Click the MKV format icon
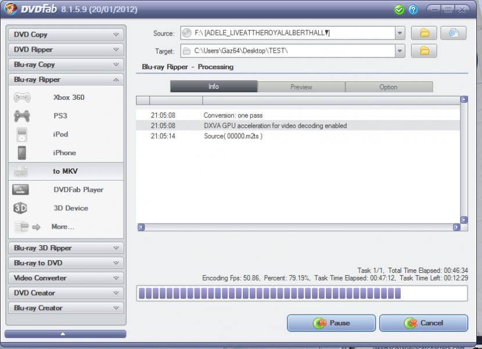482x349 pixels. pyautogui.click(x=21, y=171)
